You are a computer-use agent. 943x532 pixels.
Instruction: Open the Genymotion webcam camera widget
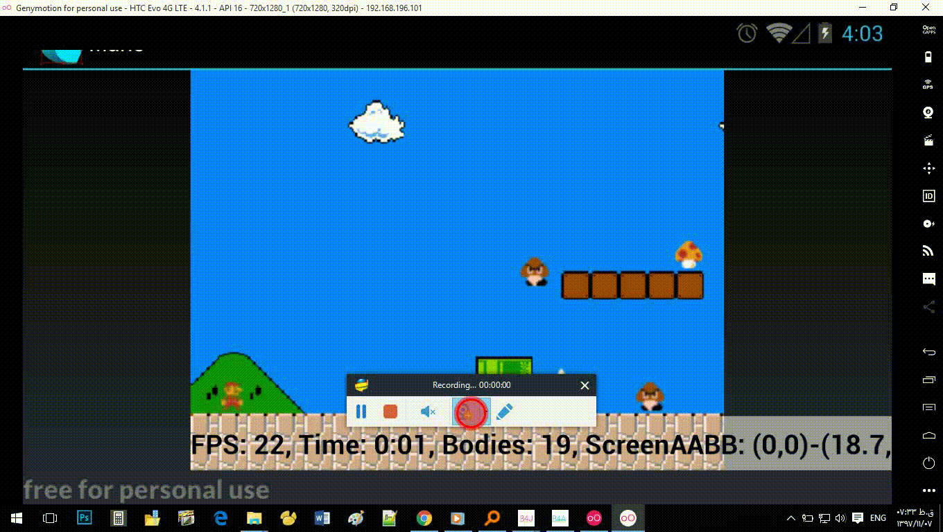click(928, 112)
